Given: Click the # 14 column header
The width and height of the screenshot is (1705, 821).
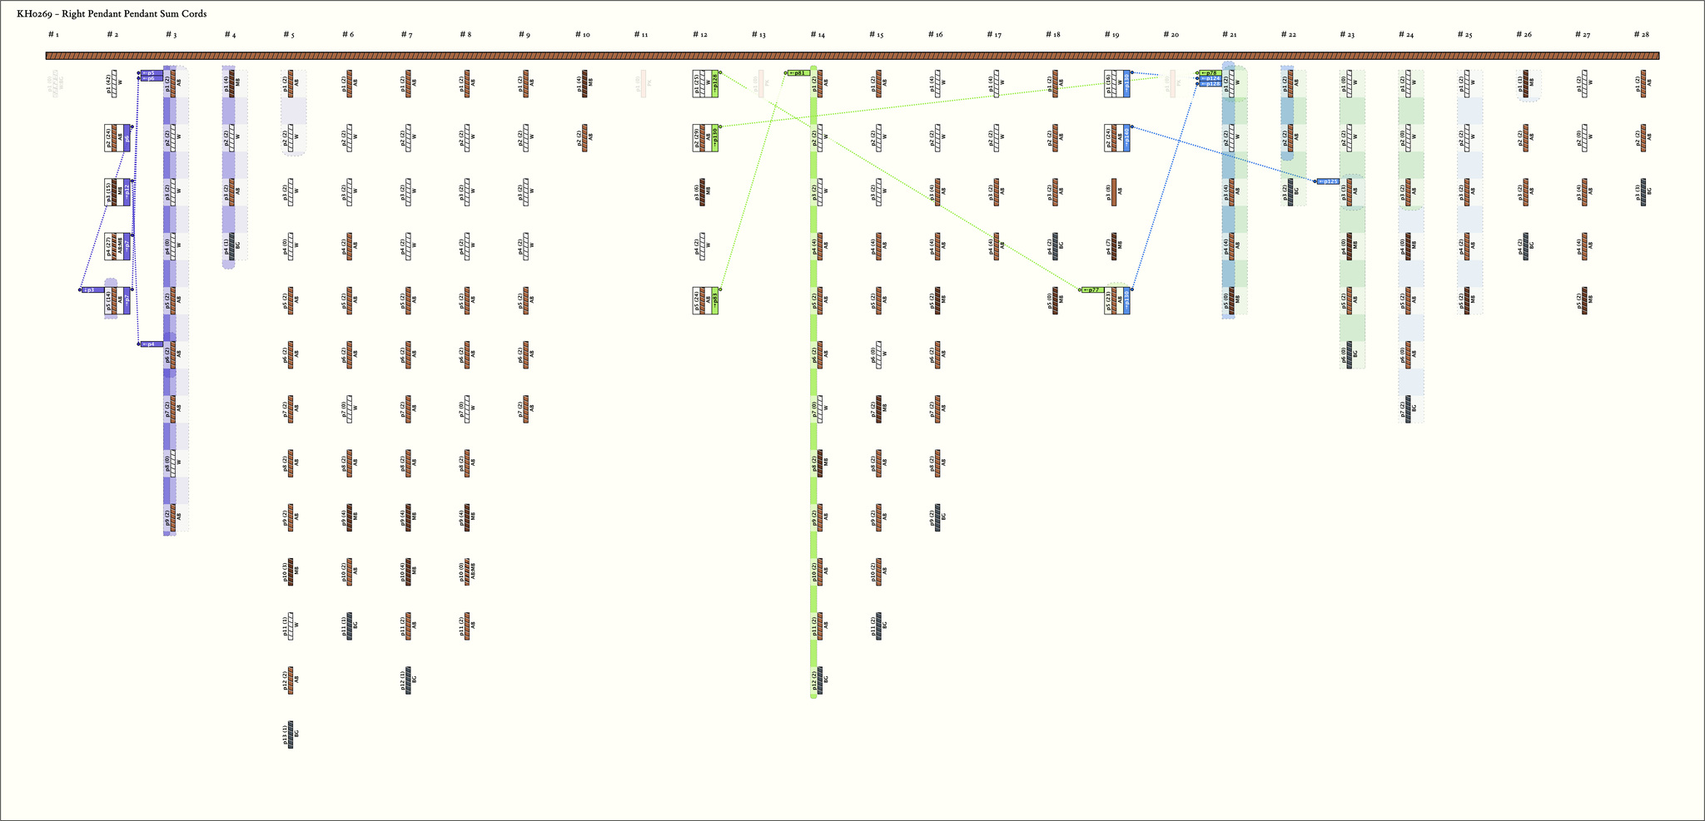Looking at the screenshot, I should click(x=818, y=35).
